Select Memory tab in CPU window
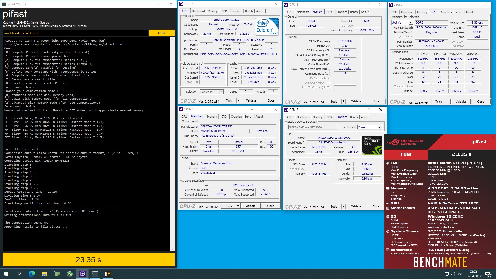This screenshot has width=496, height=279. (213, 11)
